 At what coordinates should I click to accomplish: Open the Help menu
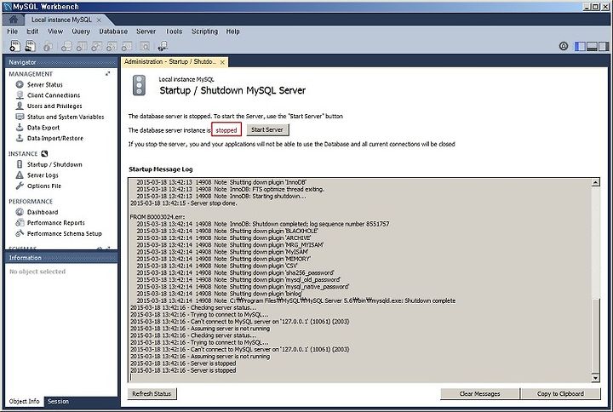point(232,31)
